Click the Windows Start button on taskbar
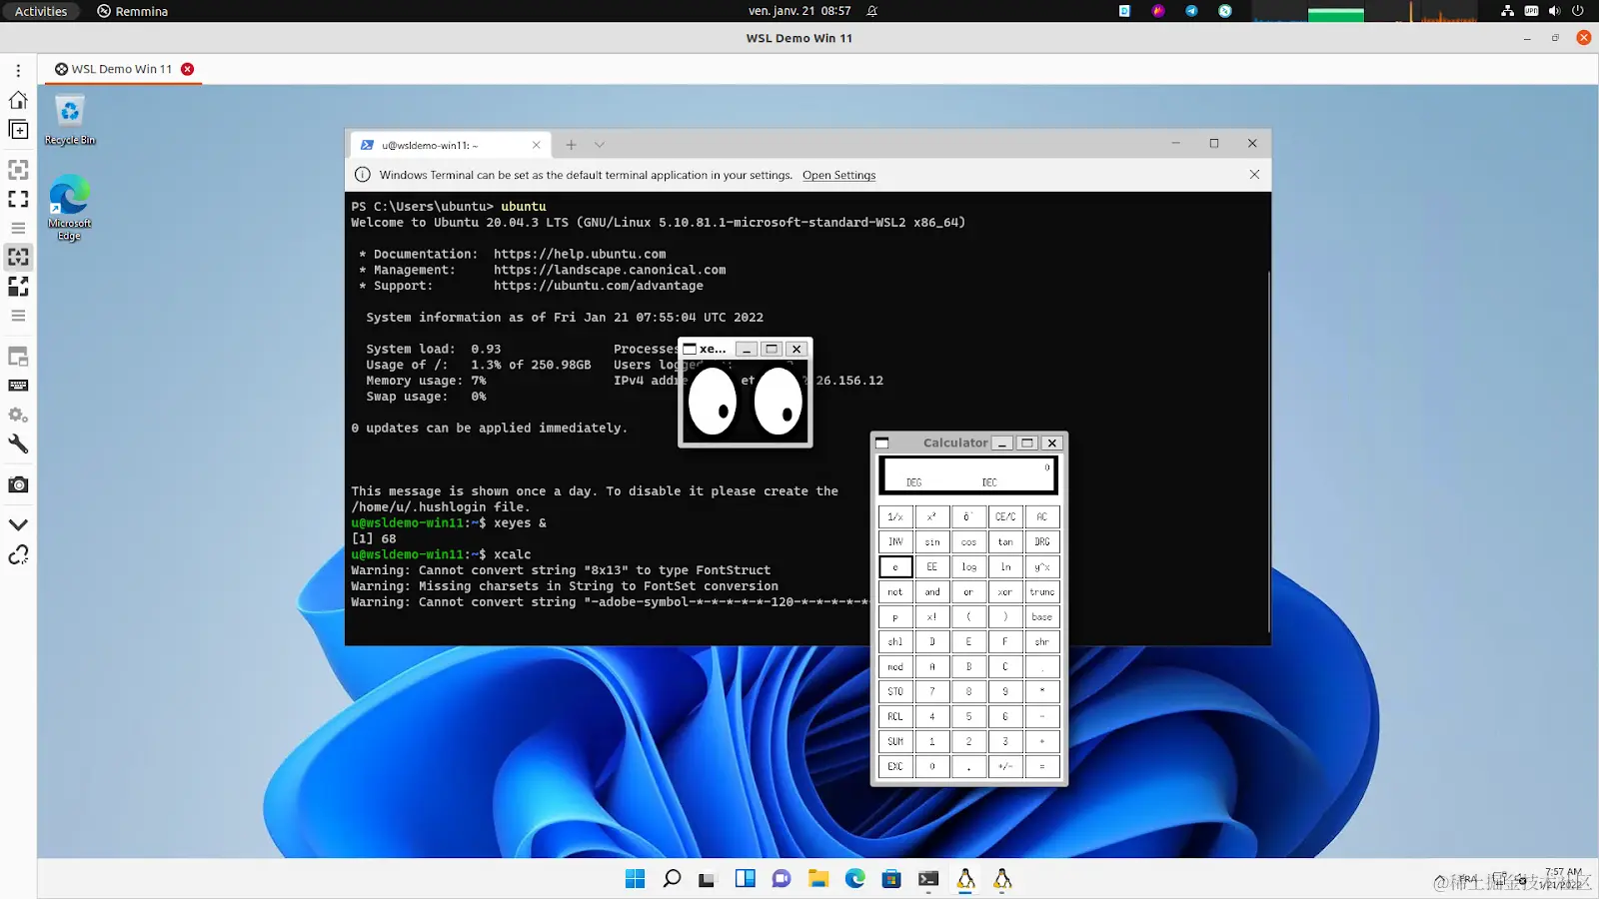The image size is (1599, 899). pos(635,879)
